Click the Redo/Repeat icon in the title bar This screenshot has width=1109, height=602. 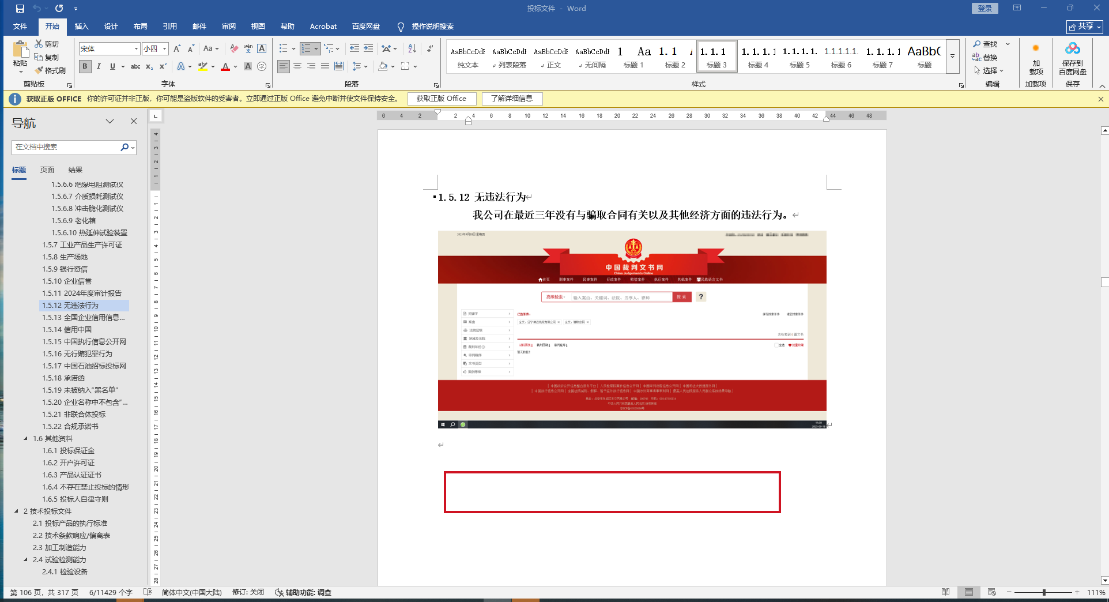click(59, 9)
